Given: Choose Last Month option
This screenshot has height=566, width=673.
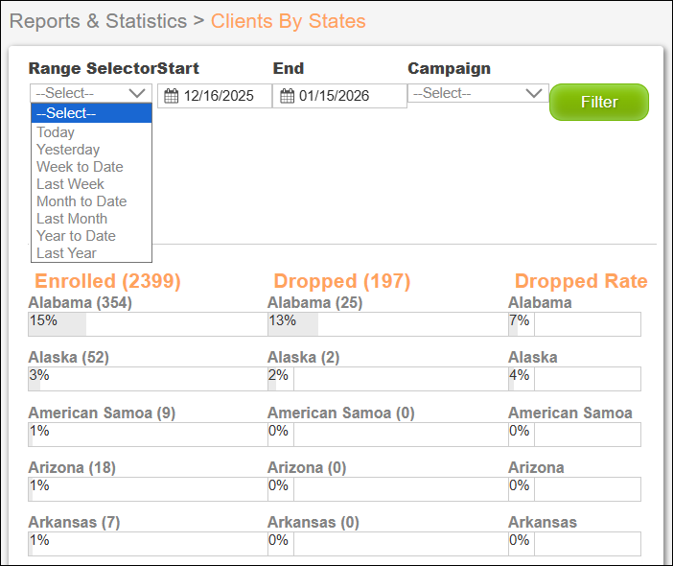Looking at the screenshot, I should tap(91, 219).
